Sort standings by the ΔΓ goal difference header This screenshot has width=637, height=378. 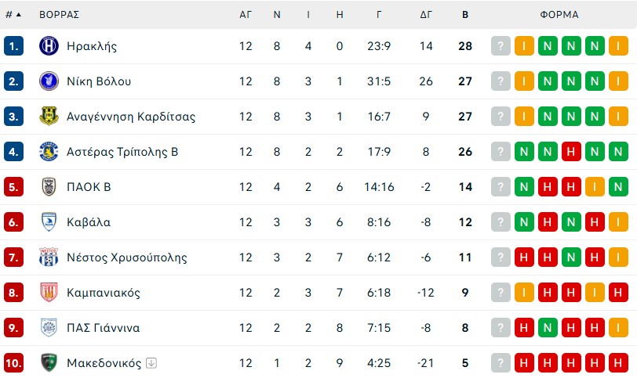(x=426, y=14)
